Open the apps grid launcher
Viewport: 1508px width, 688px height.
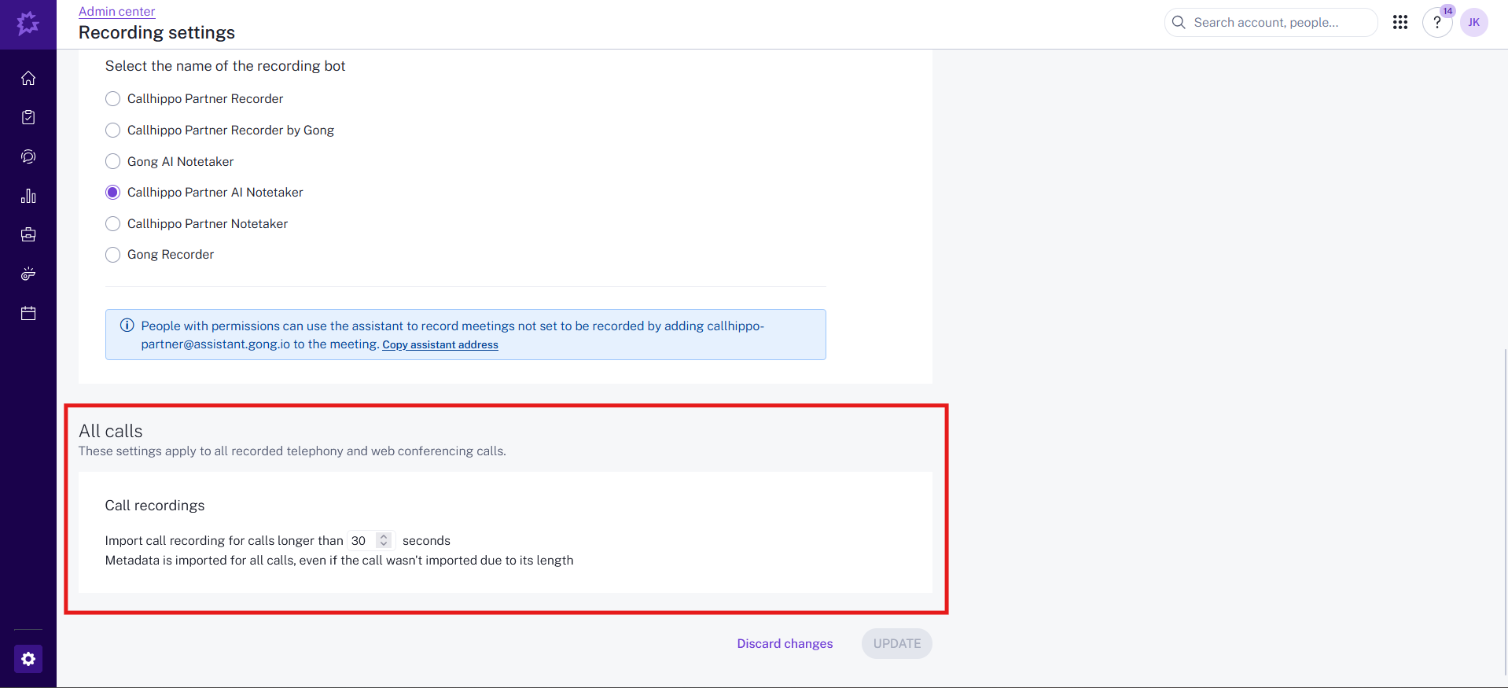(1400, 22)
